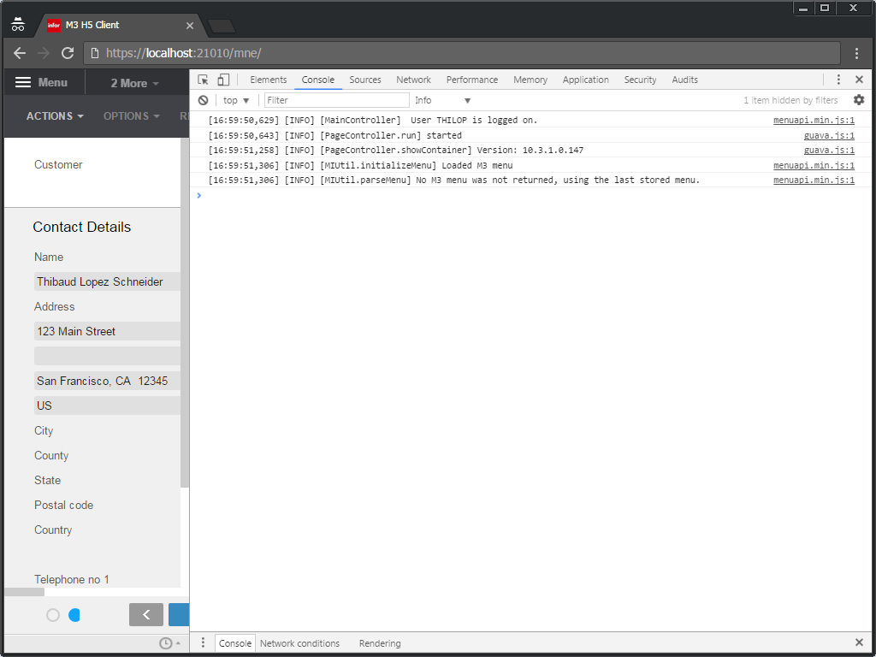Open console settings gear

(859, 100)
